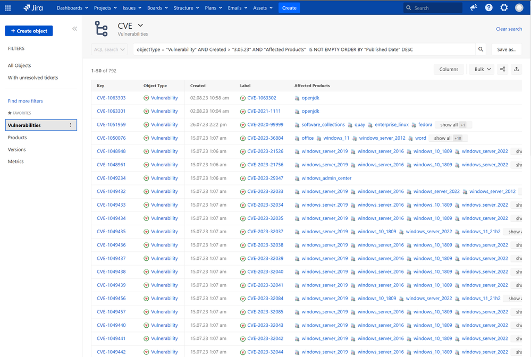Run the AQL search magnifier icon

click(481, 49)
